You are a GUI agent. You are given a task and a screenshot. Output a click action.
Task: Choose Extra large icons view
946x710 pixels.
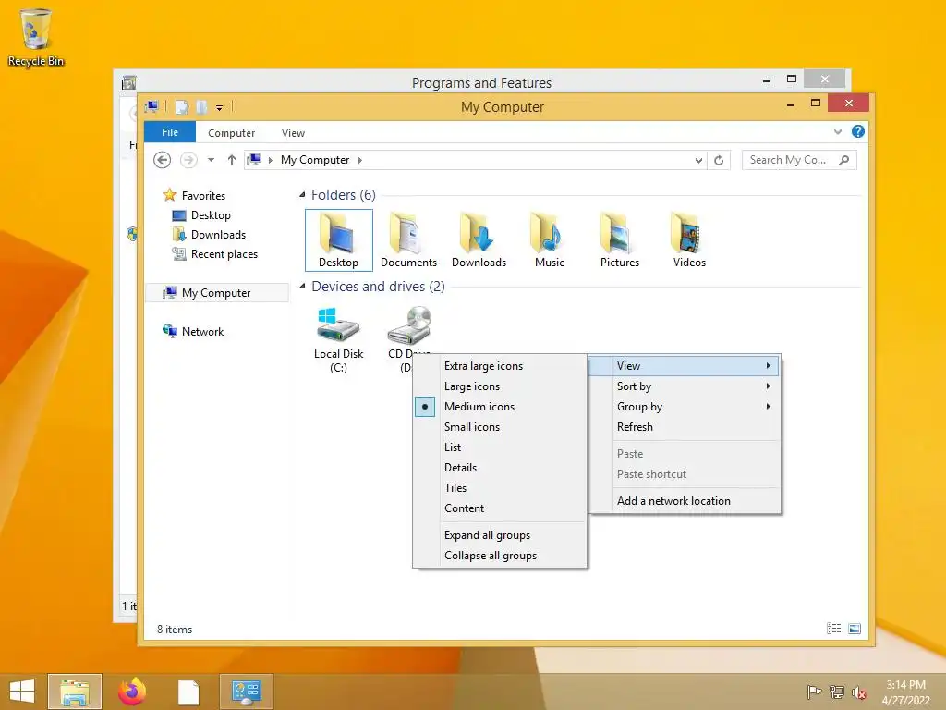pyautogui.click(x=500, y=366)
